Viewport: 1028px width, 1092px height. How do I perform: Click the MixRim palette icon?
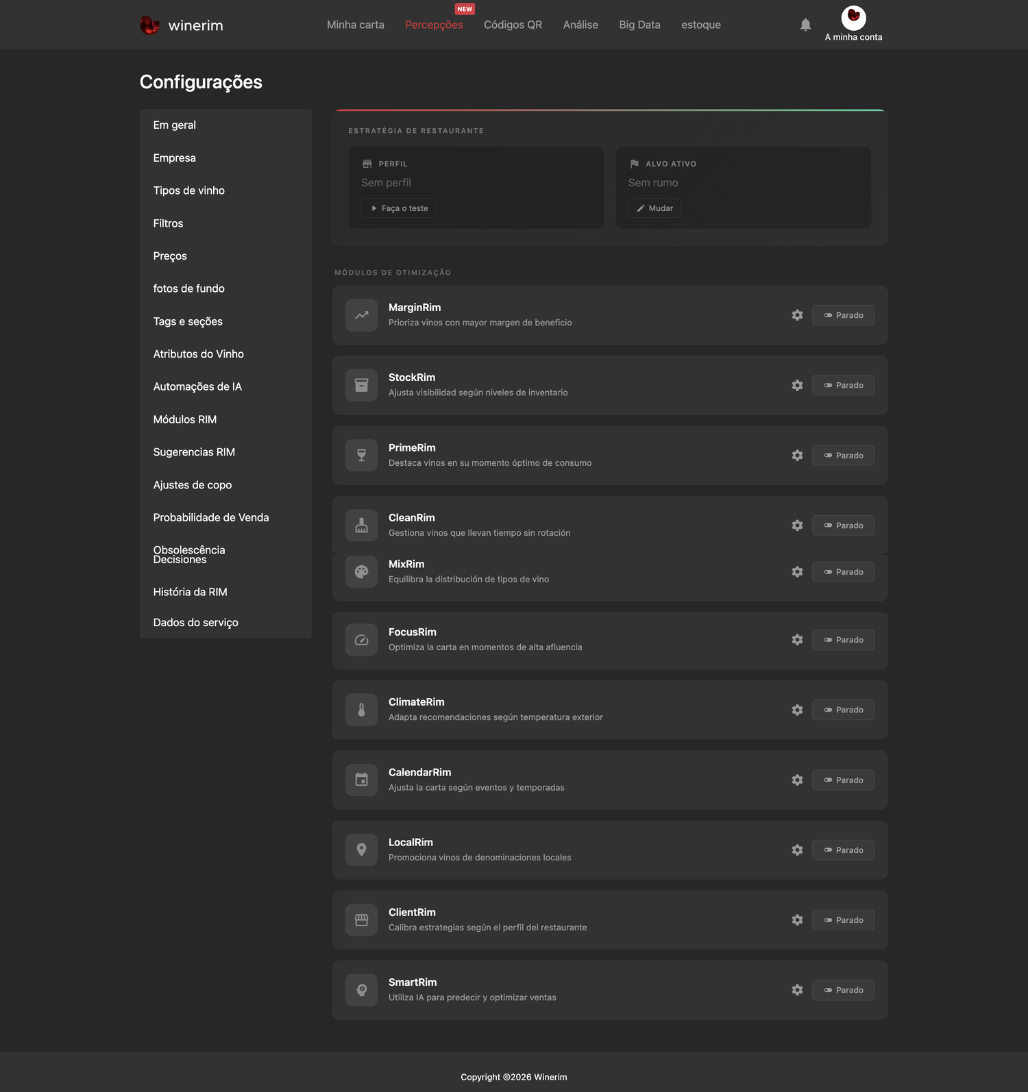pyautogui.click(x=361, y=571)
